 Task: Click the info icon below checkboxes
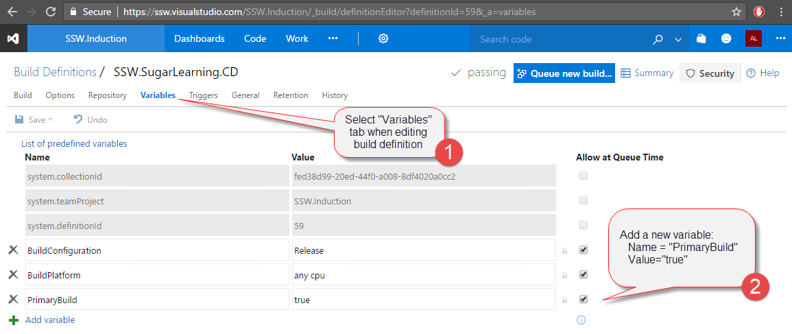[581, 320]
